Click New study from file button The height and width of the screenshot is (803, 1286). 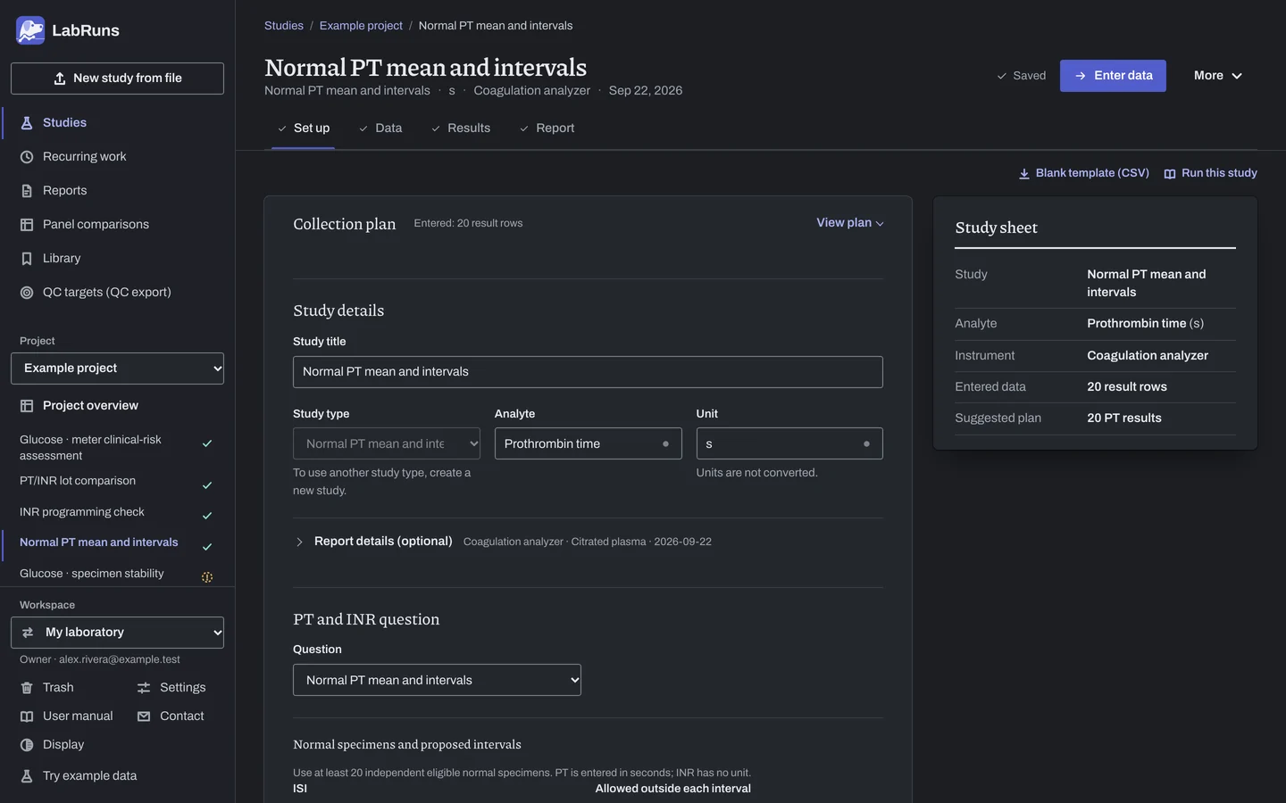(x=117, y=79)
